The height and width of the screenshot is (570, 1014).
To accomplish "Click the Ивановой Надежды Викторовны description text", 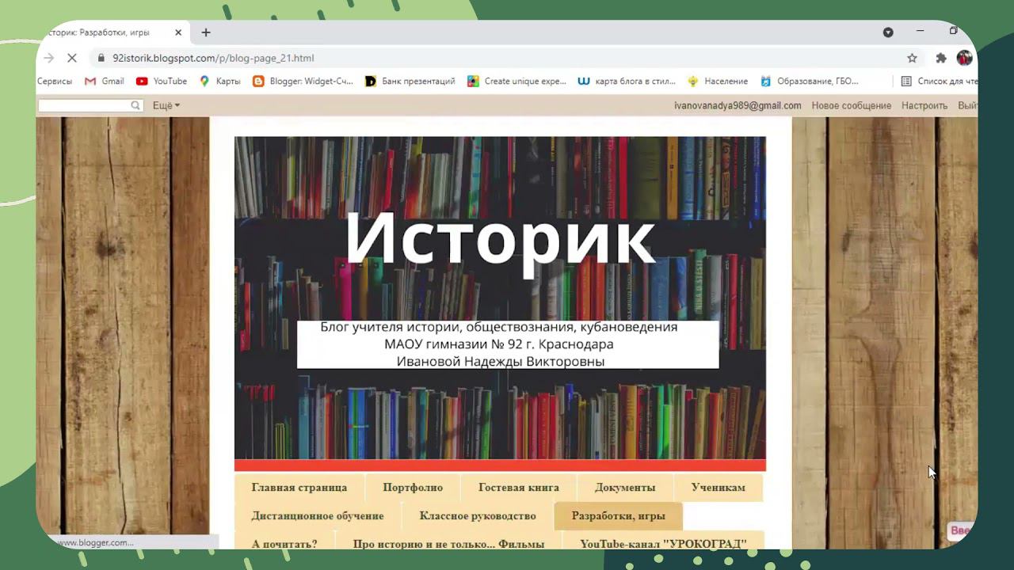I will (501, 362).
